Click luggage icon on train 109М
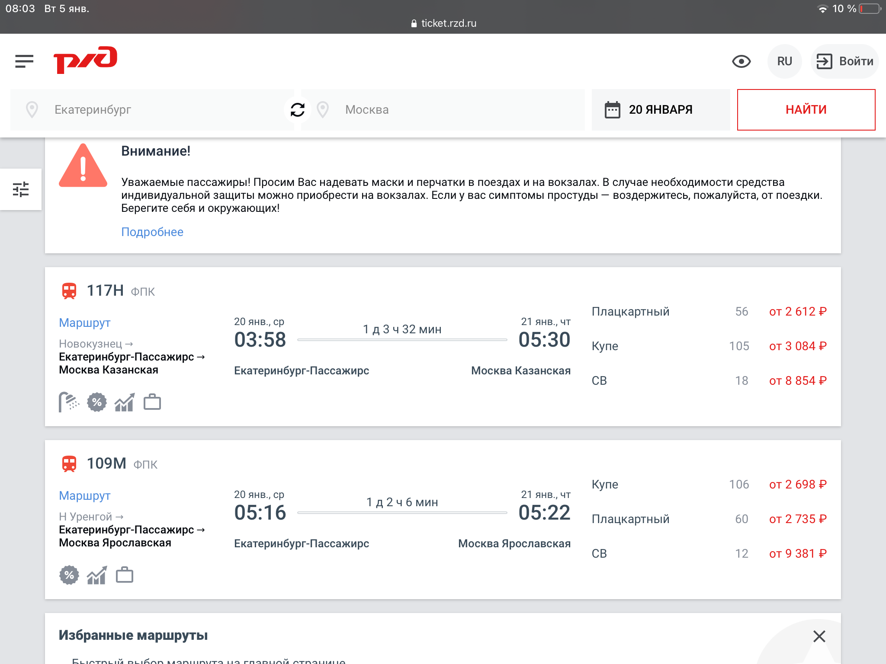The width and height of the screenshot is (886, 664). [x=125, y=575]
